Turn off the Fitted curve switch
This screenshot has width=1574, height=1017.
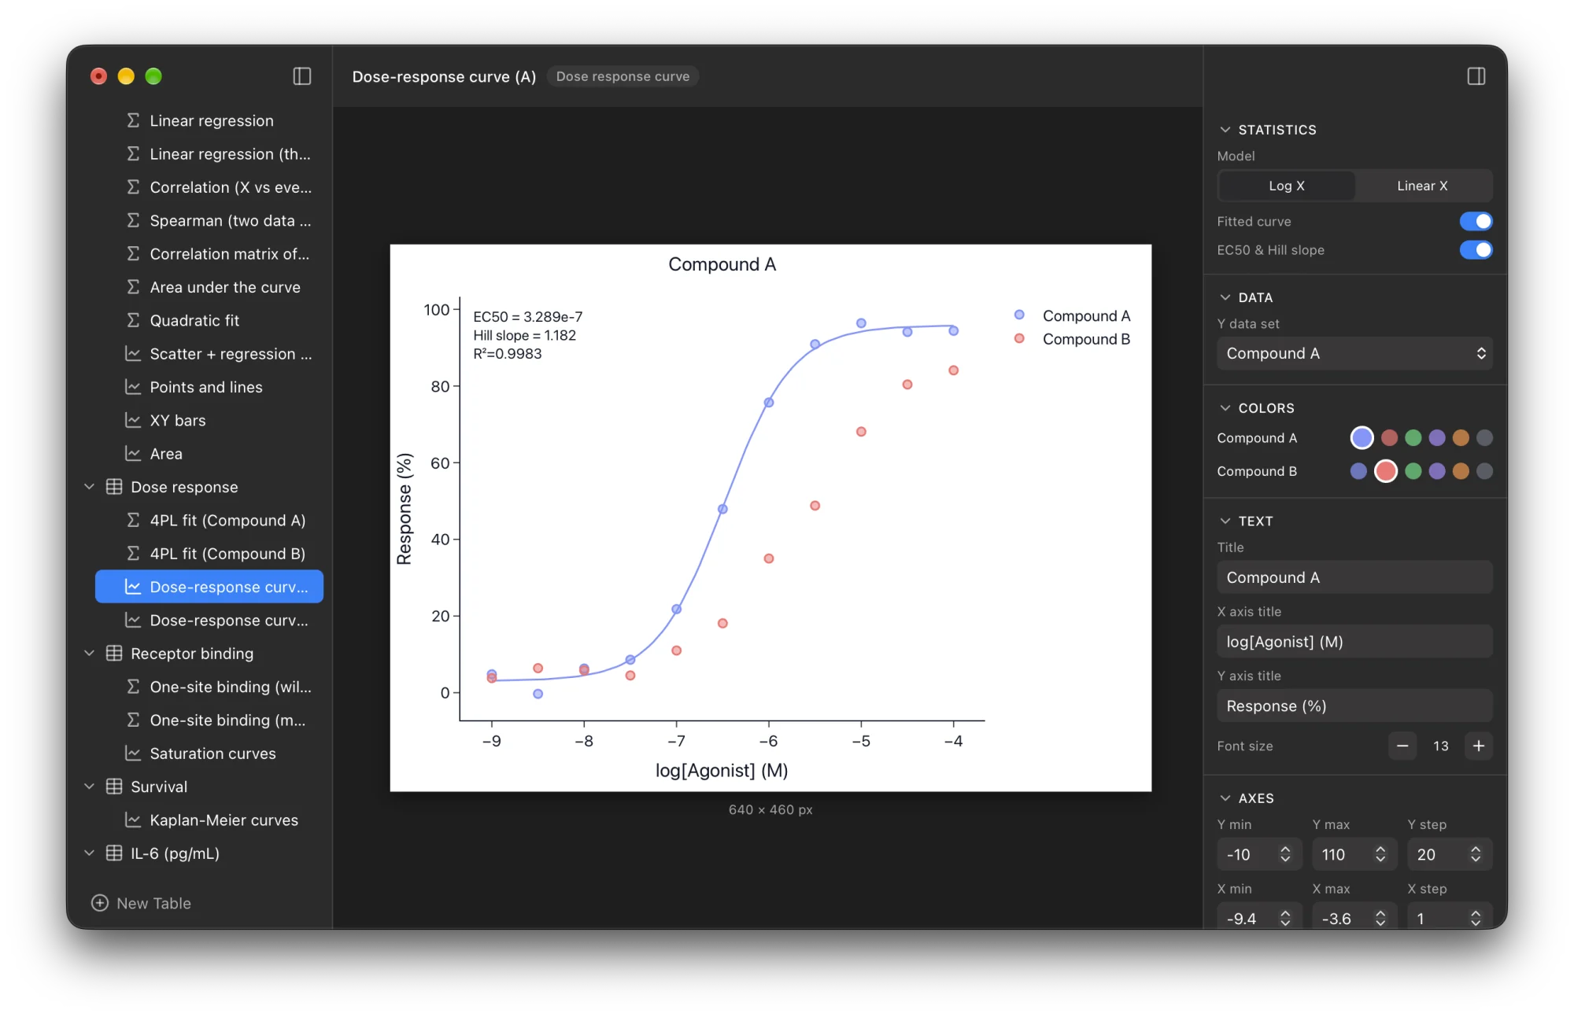(1476, 221)
